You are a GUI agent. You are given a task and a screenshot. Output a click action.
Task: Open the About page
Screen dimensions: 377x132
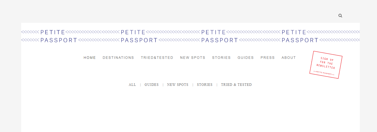click(289, 58)
